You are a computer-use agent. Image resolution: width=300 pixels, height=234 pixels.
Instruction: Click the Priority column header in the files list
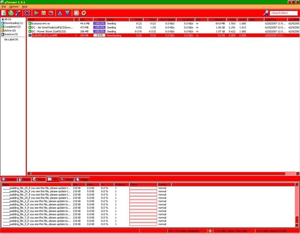tap(164, 184)
